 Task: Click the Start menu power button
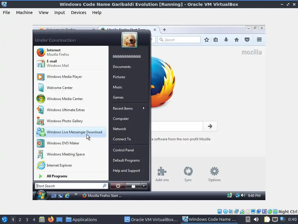tap(118, 186)
